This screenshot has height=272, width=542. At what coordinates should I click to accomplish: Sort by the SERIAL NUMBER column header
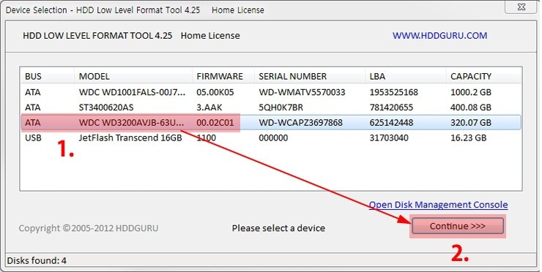310,76
